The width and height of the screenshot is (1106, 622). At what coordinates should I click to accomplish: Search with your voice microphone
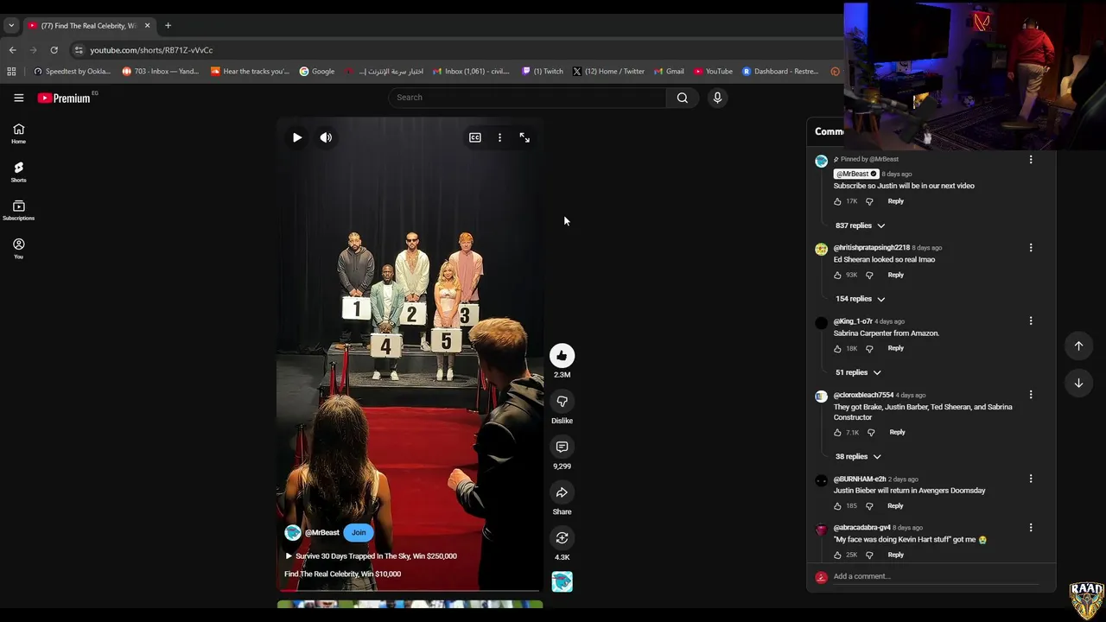717,98
